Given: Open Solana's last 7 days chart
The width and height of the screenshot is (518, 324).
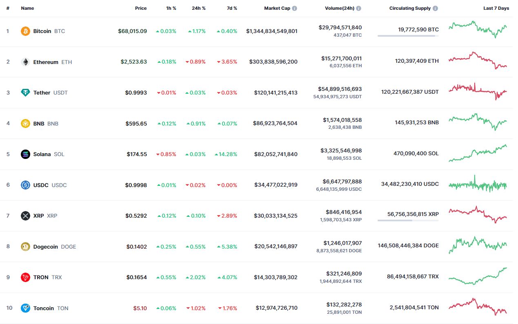Looking at the screenshot, I should pyautogui.click(x=478, y=153).
